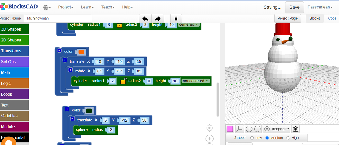
Task: Toggle axes display icon
Action: pos(239,129)
